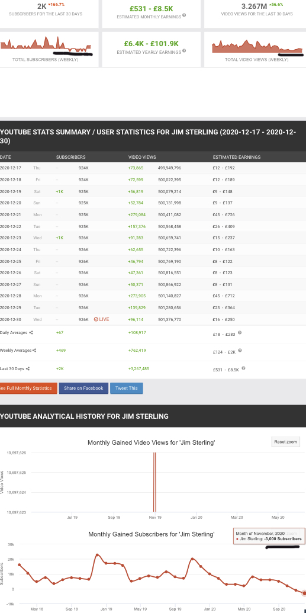The height and width of the screenshot is (613, 306).
Task: Click 3.267M video views headline figure
Action: (x=255, y=7)
